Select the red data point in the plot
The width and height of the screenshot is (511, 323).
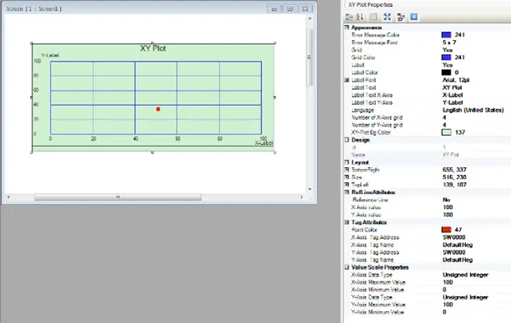click(158, 109)
